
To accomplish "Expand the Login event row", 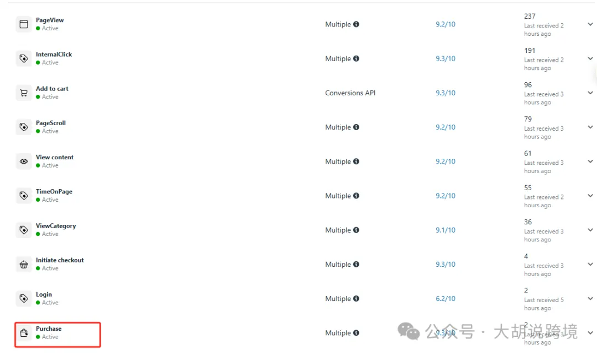I will (590, 298).
